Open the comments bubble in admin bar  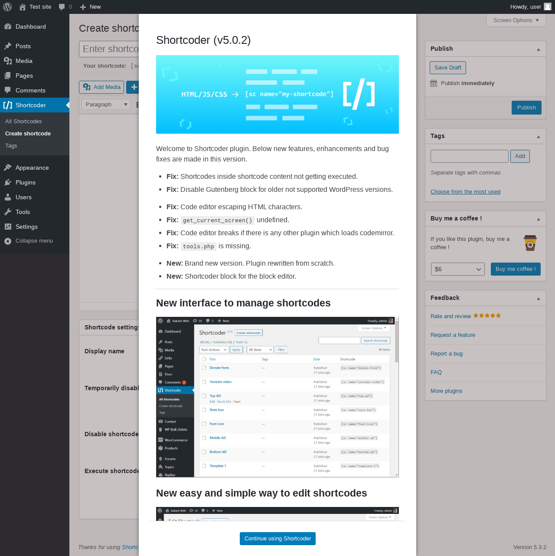62,7
